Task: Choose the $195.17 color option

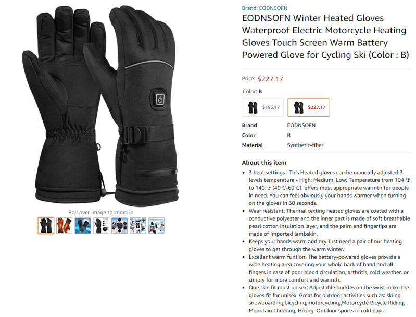Action: pos(262,107)
